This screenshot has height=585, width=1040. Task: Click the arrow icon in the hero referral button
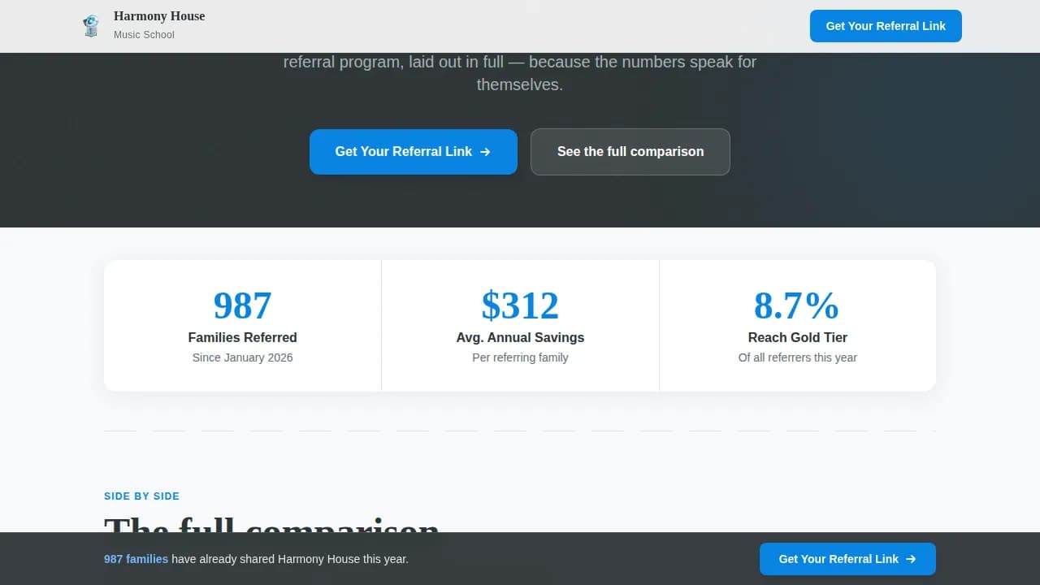(x=484, y=152)
